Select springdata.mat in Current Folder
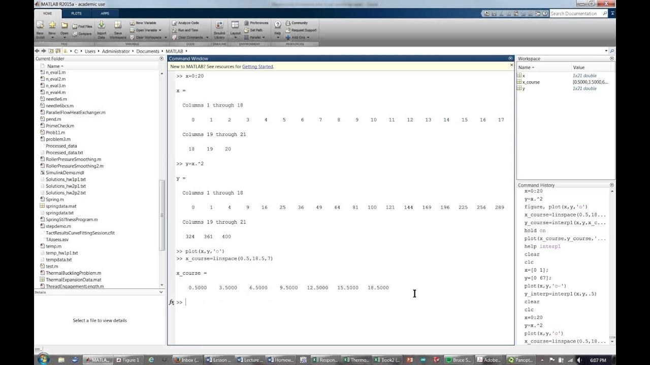Viewport: 650px width, 365px height. coord(61,206)
